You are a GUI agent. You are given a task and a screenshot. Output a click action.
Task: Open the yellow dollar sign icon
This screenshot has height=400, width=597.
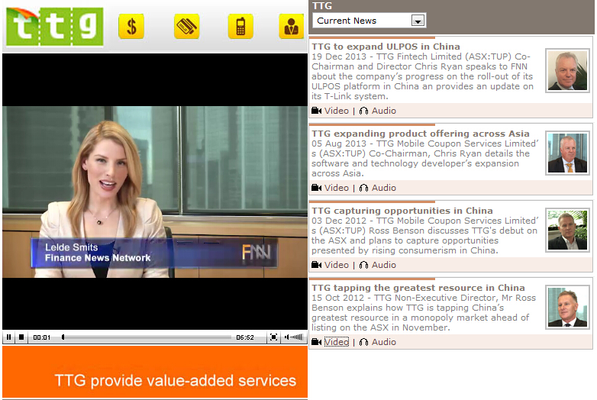131,27
